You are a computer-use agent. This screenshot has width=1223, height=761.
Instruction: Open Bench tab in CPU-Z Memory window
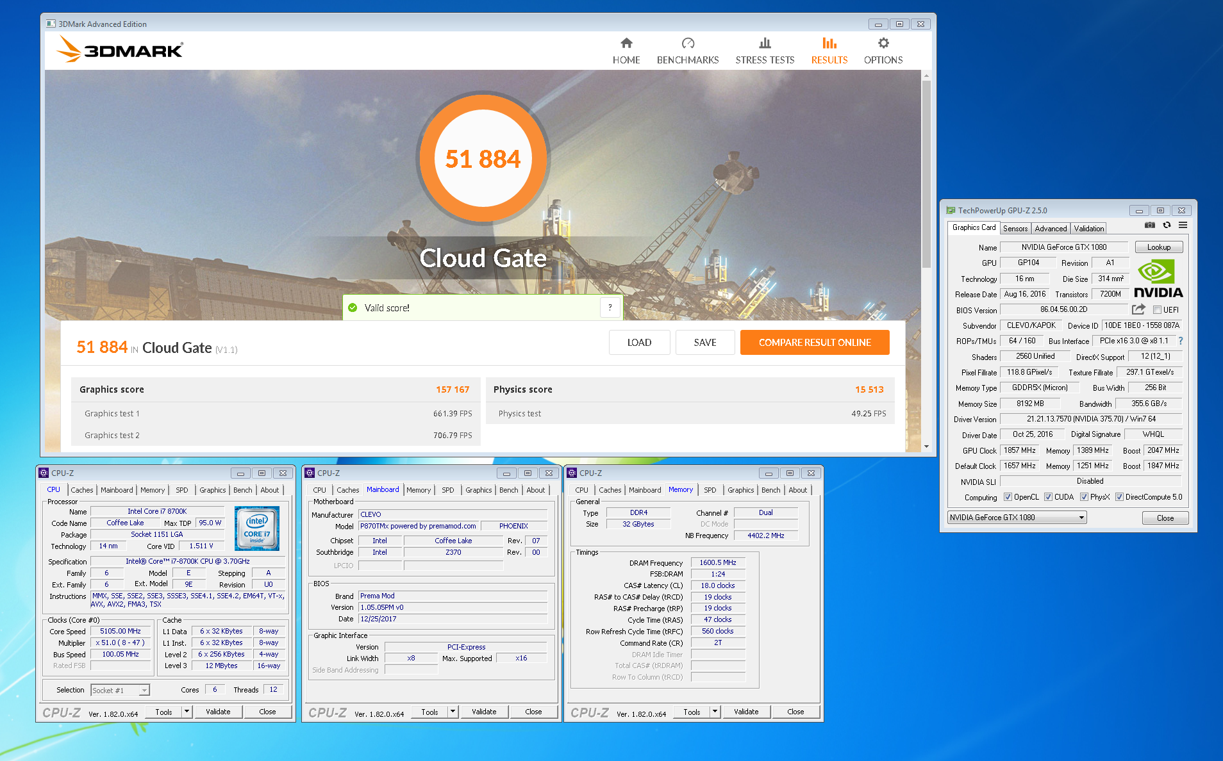point(771,490)
